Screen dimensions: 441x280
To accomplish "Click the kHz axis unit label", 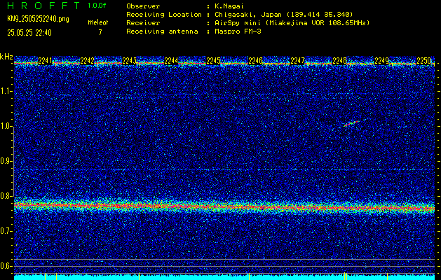I will [x=6, y=57].
